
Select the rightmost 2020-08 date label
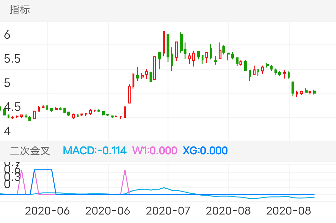[288, 210]
